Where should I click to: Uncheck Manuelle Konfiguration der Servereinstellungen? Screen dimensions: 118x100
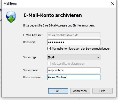pyautogui.click(x=49, y=49)
